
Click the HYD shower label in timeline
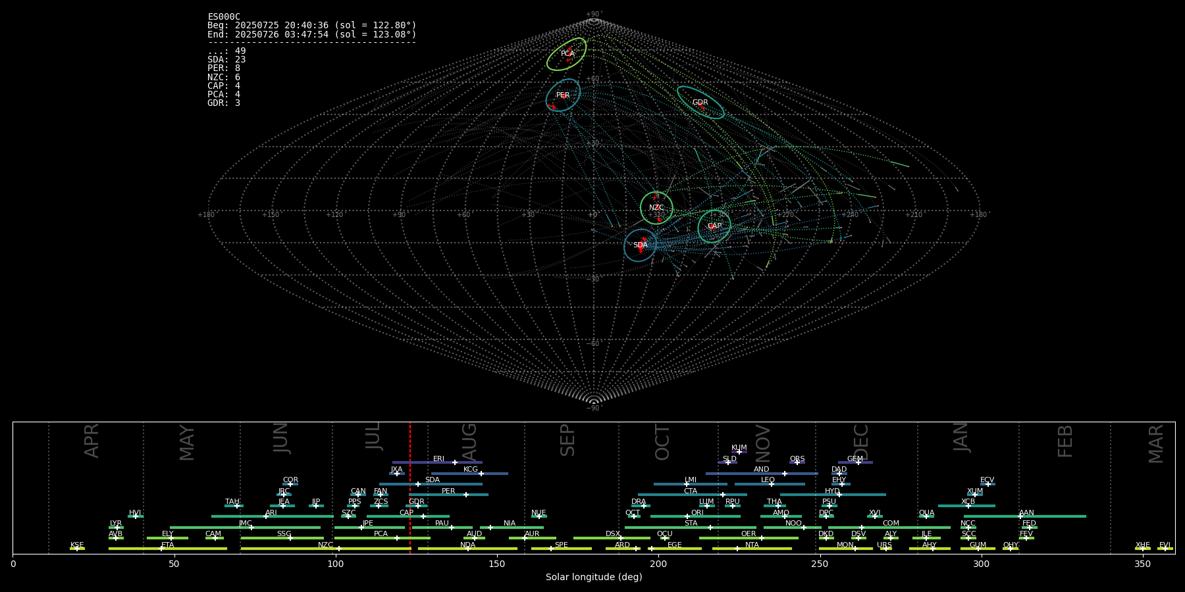point(833,491)
